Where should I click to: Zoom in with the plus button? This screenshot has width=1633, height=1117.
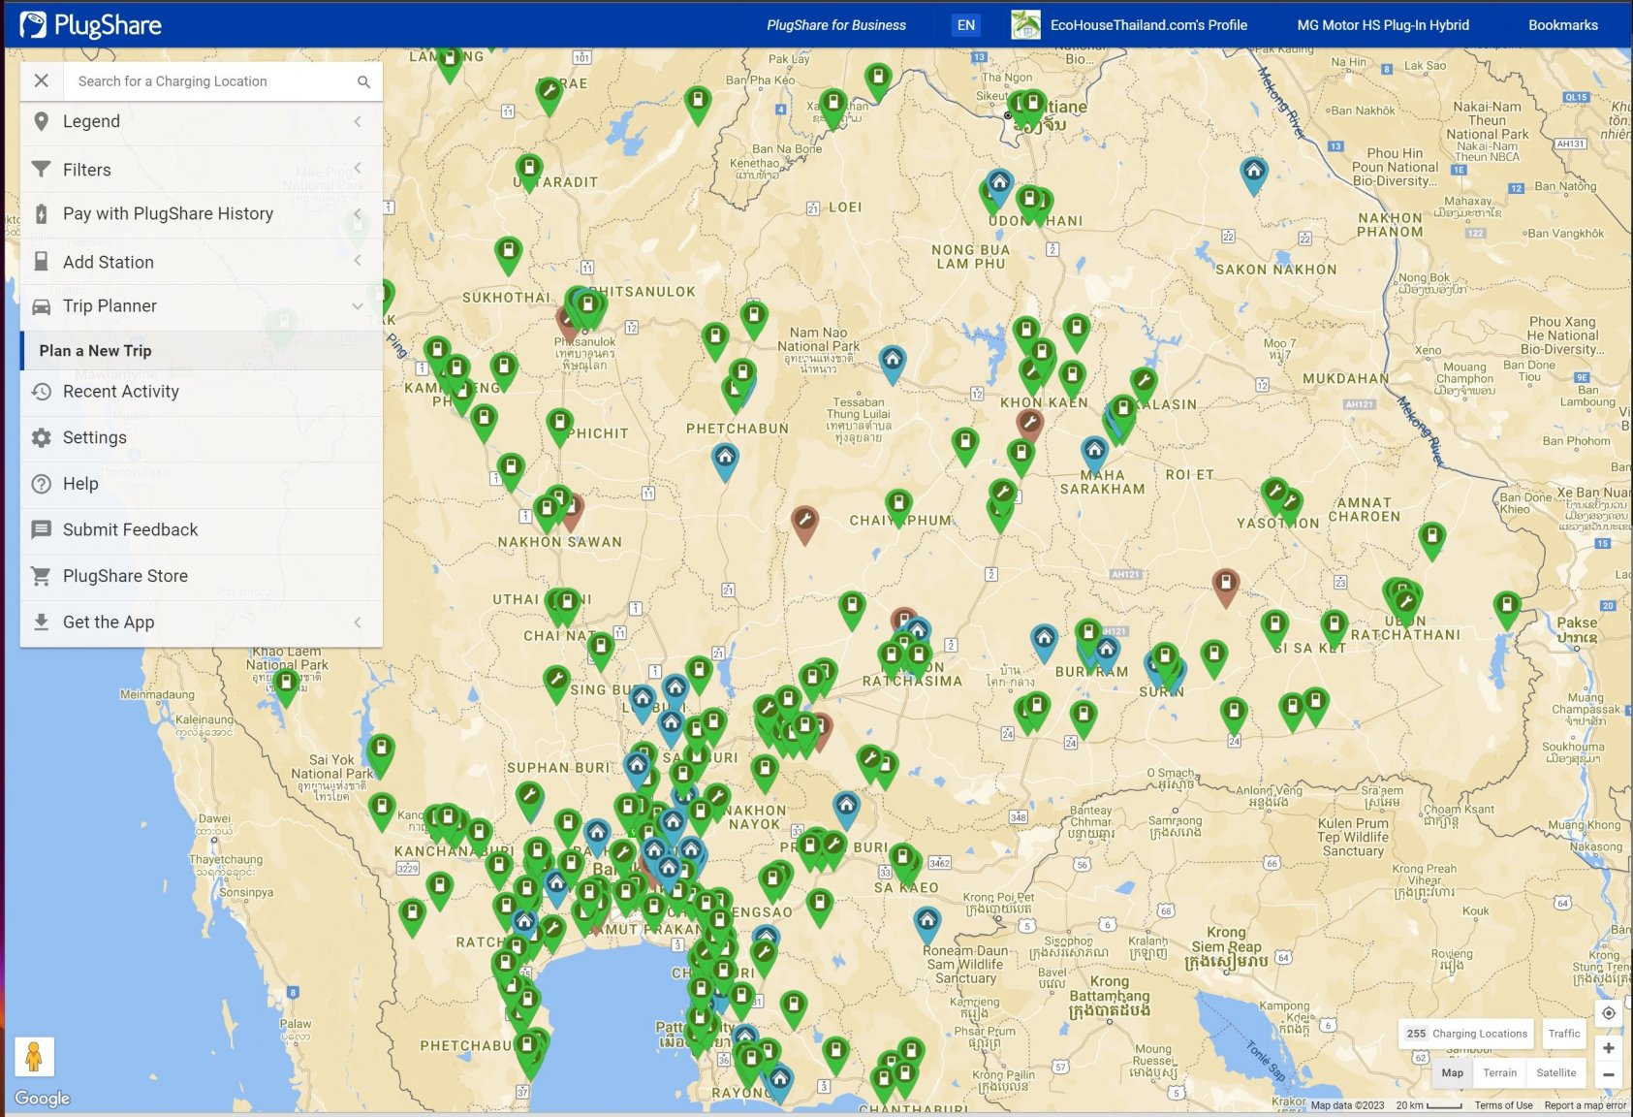1608,1048
